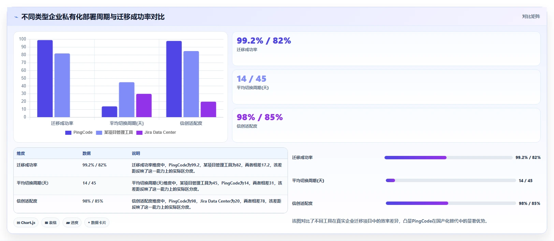554x241 pixels.
Task: Click dashboard title 不同类型企业私有化部署周期与迁移成功率对比
Action: (93, 17)
